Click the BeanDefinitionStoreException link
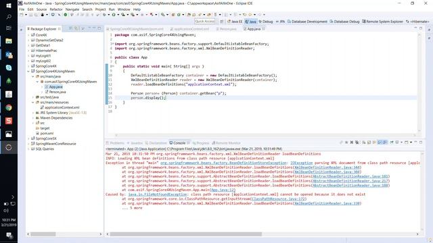The image size is (433, 243). [x=223, y=163]
